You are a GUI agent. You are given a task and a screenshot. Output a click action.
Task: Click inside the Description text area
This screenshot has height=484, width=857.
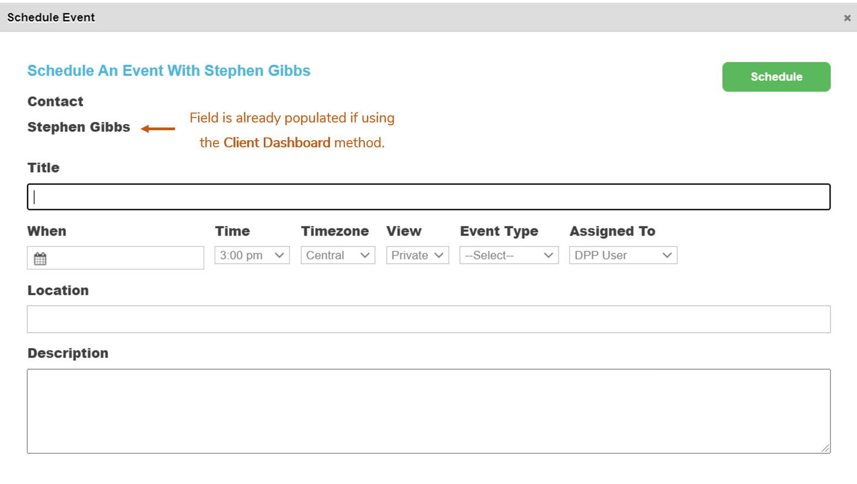click(429, 411)
